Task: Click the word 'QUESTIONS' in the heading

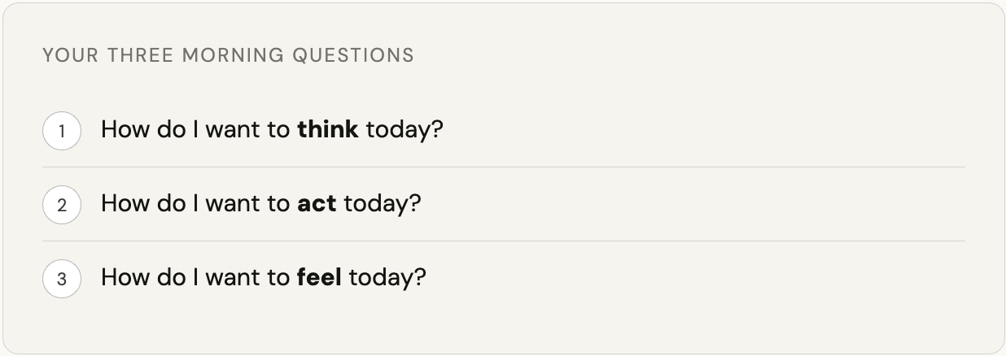Action: (x=353, y=55)
